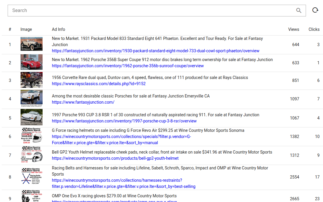The width and height of the screenshot is (323, 202).
Task: Open the 1956 Corvette ad thumbnail
Action: pyautogui.click(x=31, y=80)
